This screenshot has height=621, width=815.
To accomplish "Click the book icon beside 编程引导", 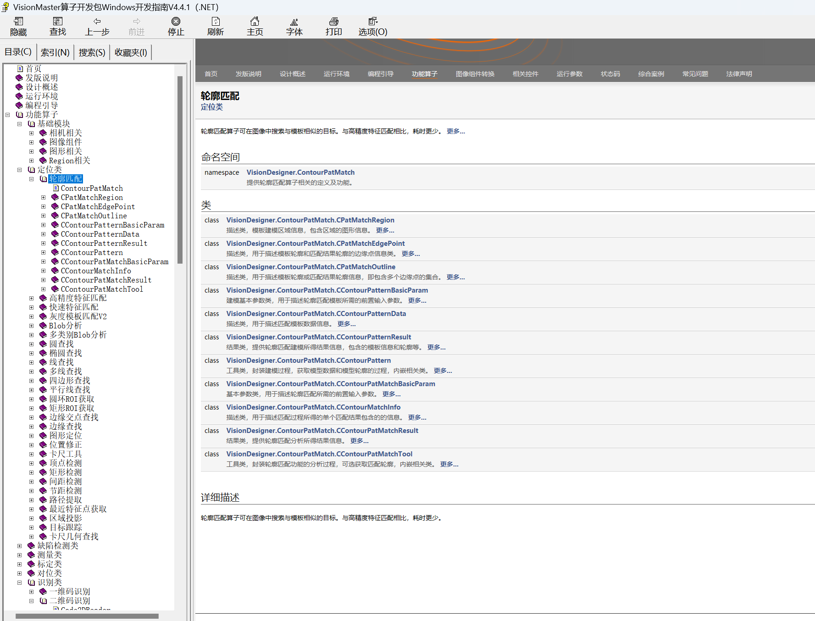I will tap(19, 105).
